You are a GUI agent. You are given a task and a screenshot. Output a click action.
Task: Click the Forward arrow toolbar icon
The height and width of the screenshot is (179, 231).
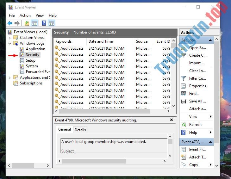tap(17, 23)
